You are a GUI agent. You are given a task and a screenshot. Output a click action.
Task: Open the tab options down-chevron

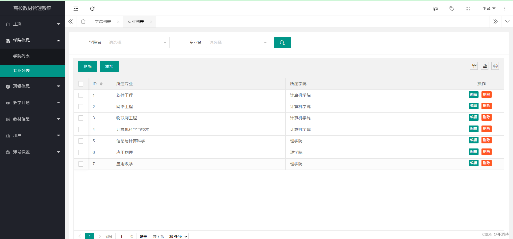point(507,21)
